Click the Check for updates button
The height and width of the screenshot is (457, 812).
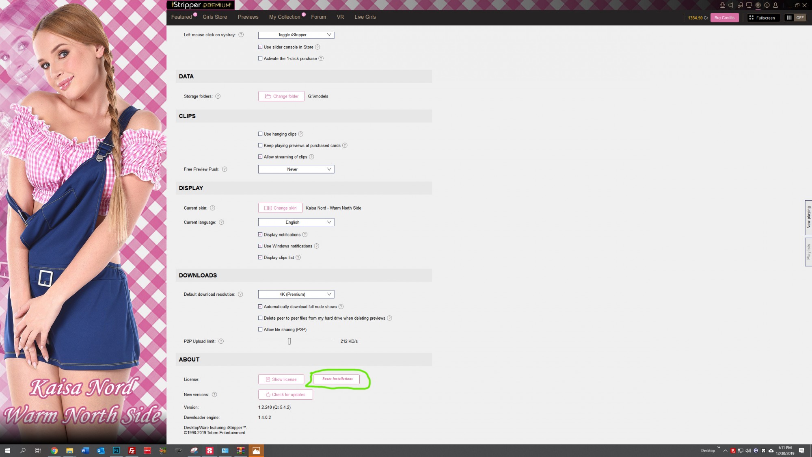(x=285, y=394)
